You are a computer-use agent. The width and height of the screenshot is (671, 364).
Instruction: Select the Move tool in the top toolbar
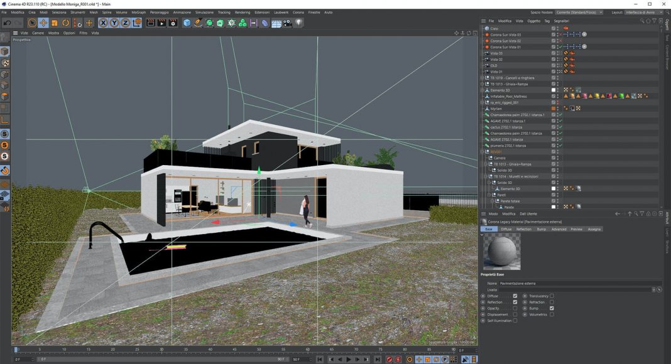tap(43, 23)
